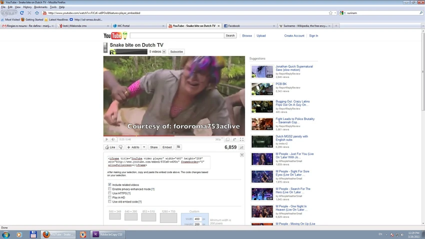Open the Create Account link

click(294, 35)
